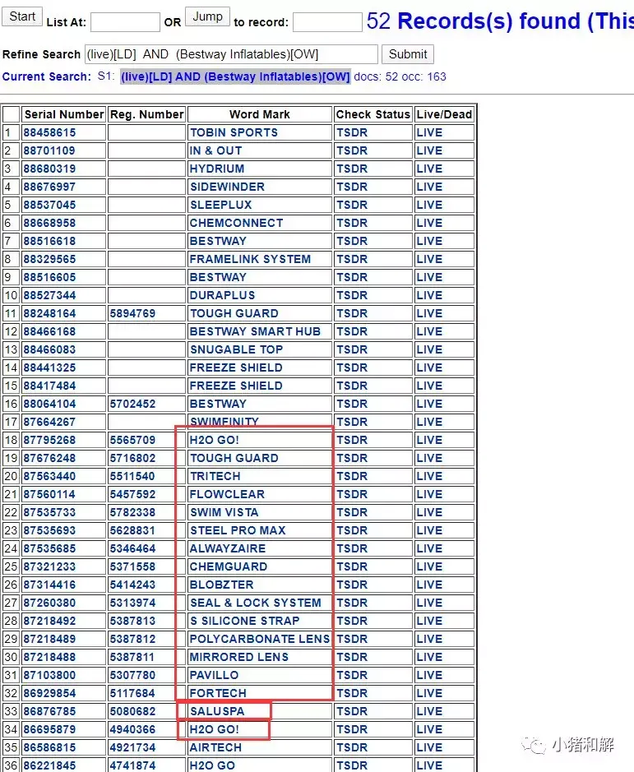Viewport: 634px width, 772px height.
Task: Click the Start button
Action: (x=22, y=16)
